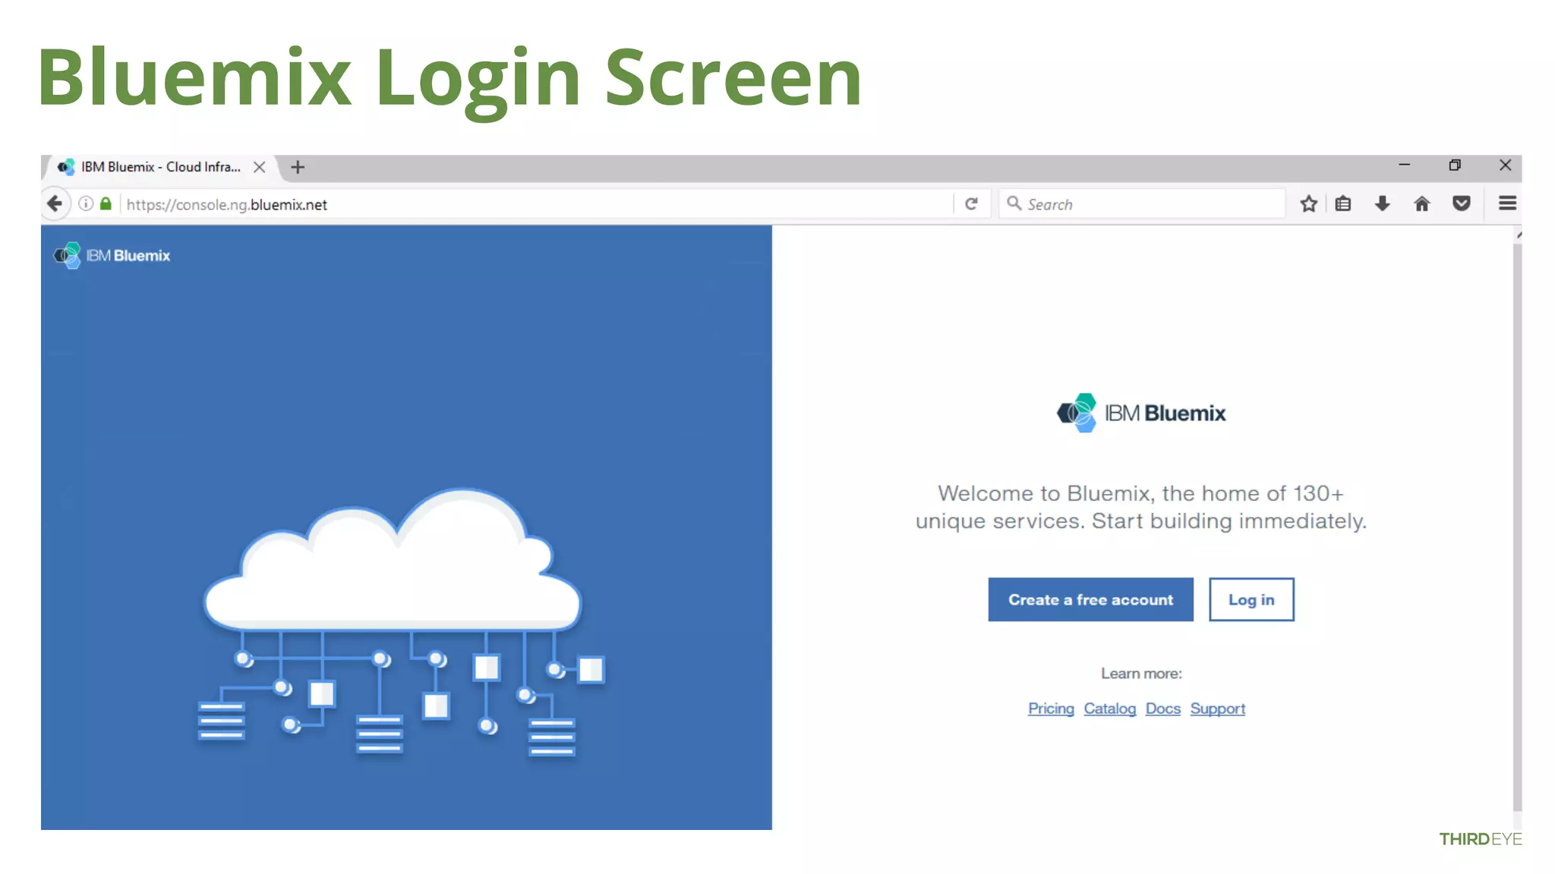
Task: Close the browser window
Action: (x=1505, y=165)
